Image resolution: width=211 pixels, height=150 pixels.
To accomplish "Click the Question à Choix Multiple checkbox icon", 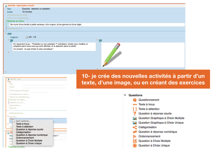I will [x=134, y=141].
